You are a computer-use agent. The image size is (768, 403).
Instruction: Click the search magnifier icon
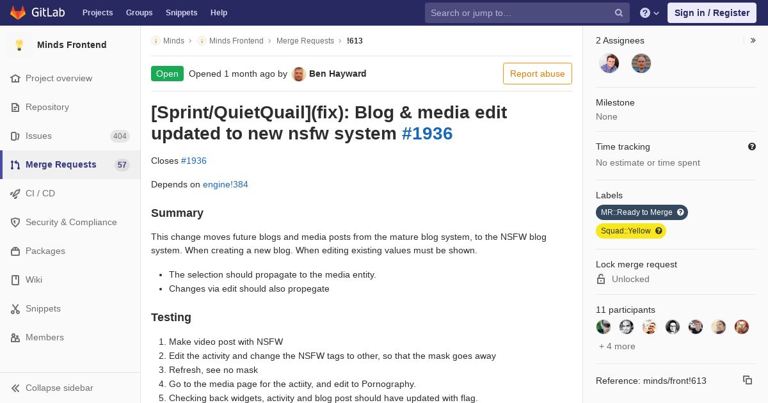tap(619, 13)
